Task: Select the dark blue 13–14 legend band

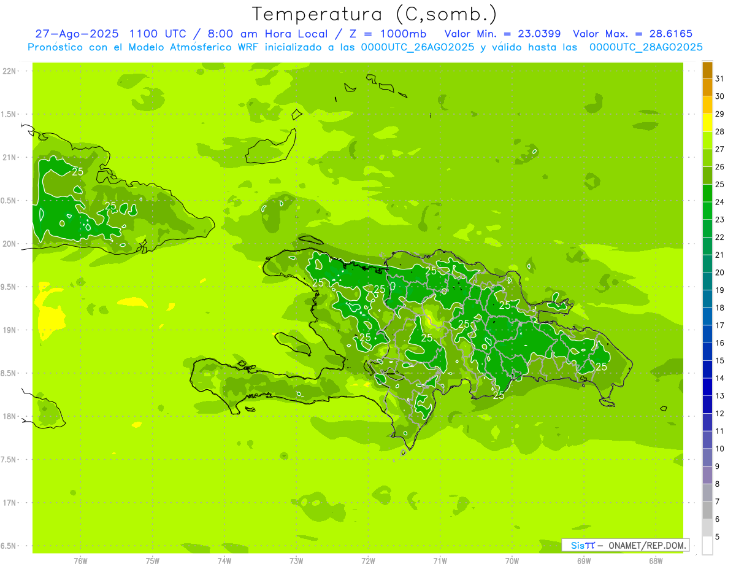Action: [x=707, y=387]
